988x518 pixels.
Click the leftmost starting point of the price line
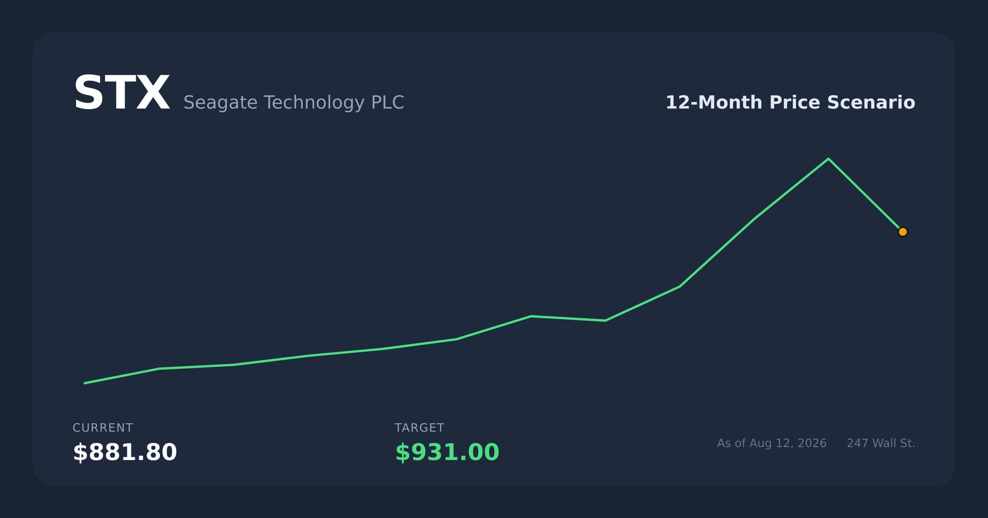tap(85, 383)
